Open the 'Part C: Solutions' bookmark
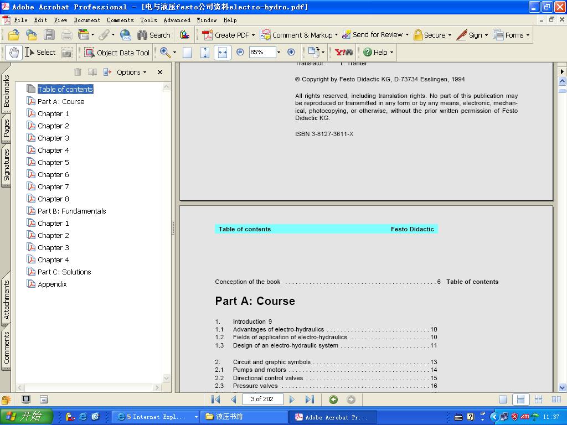Screen dimensions: 567x425 coord(64,272)
